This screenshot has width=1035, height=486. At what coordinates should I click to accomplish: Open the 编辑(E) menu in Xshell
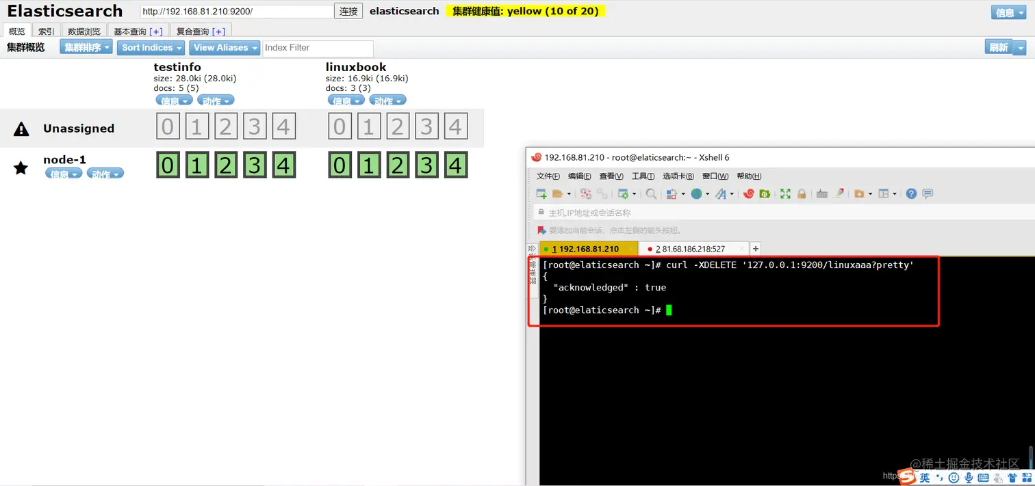[579, 176]
